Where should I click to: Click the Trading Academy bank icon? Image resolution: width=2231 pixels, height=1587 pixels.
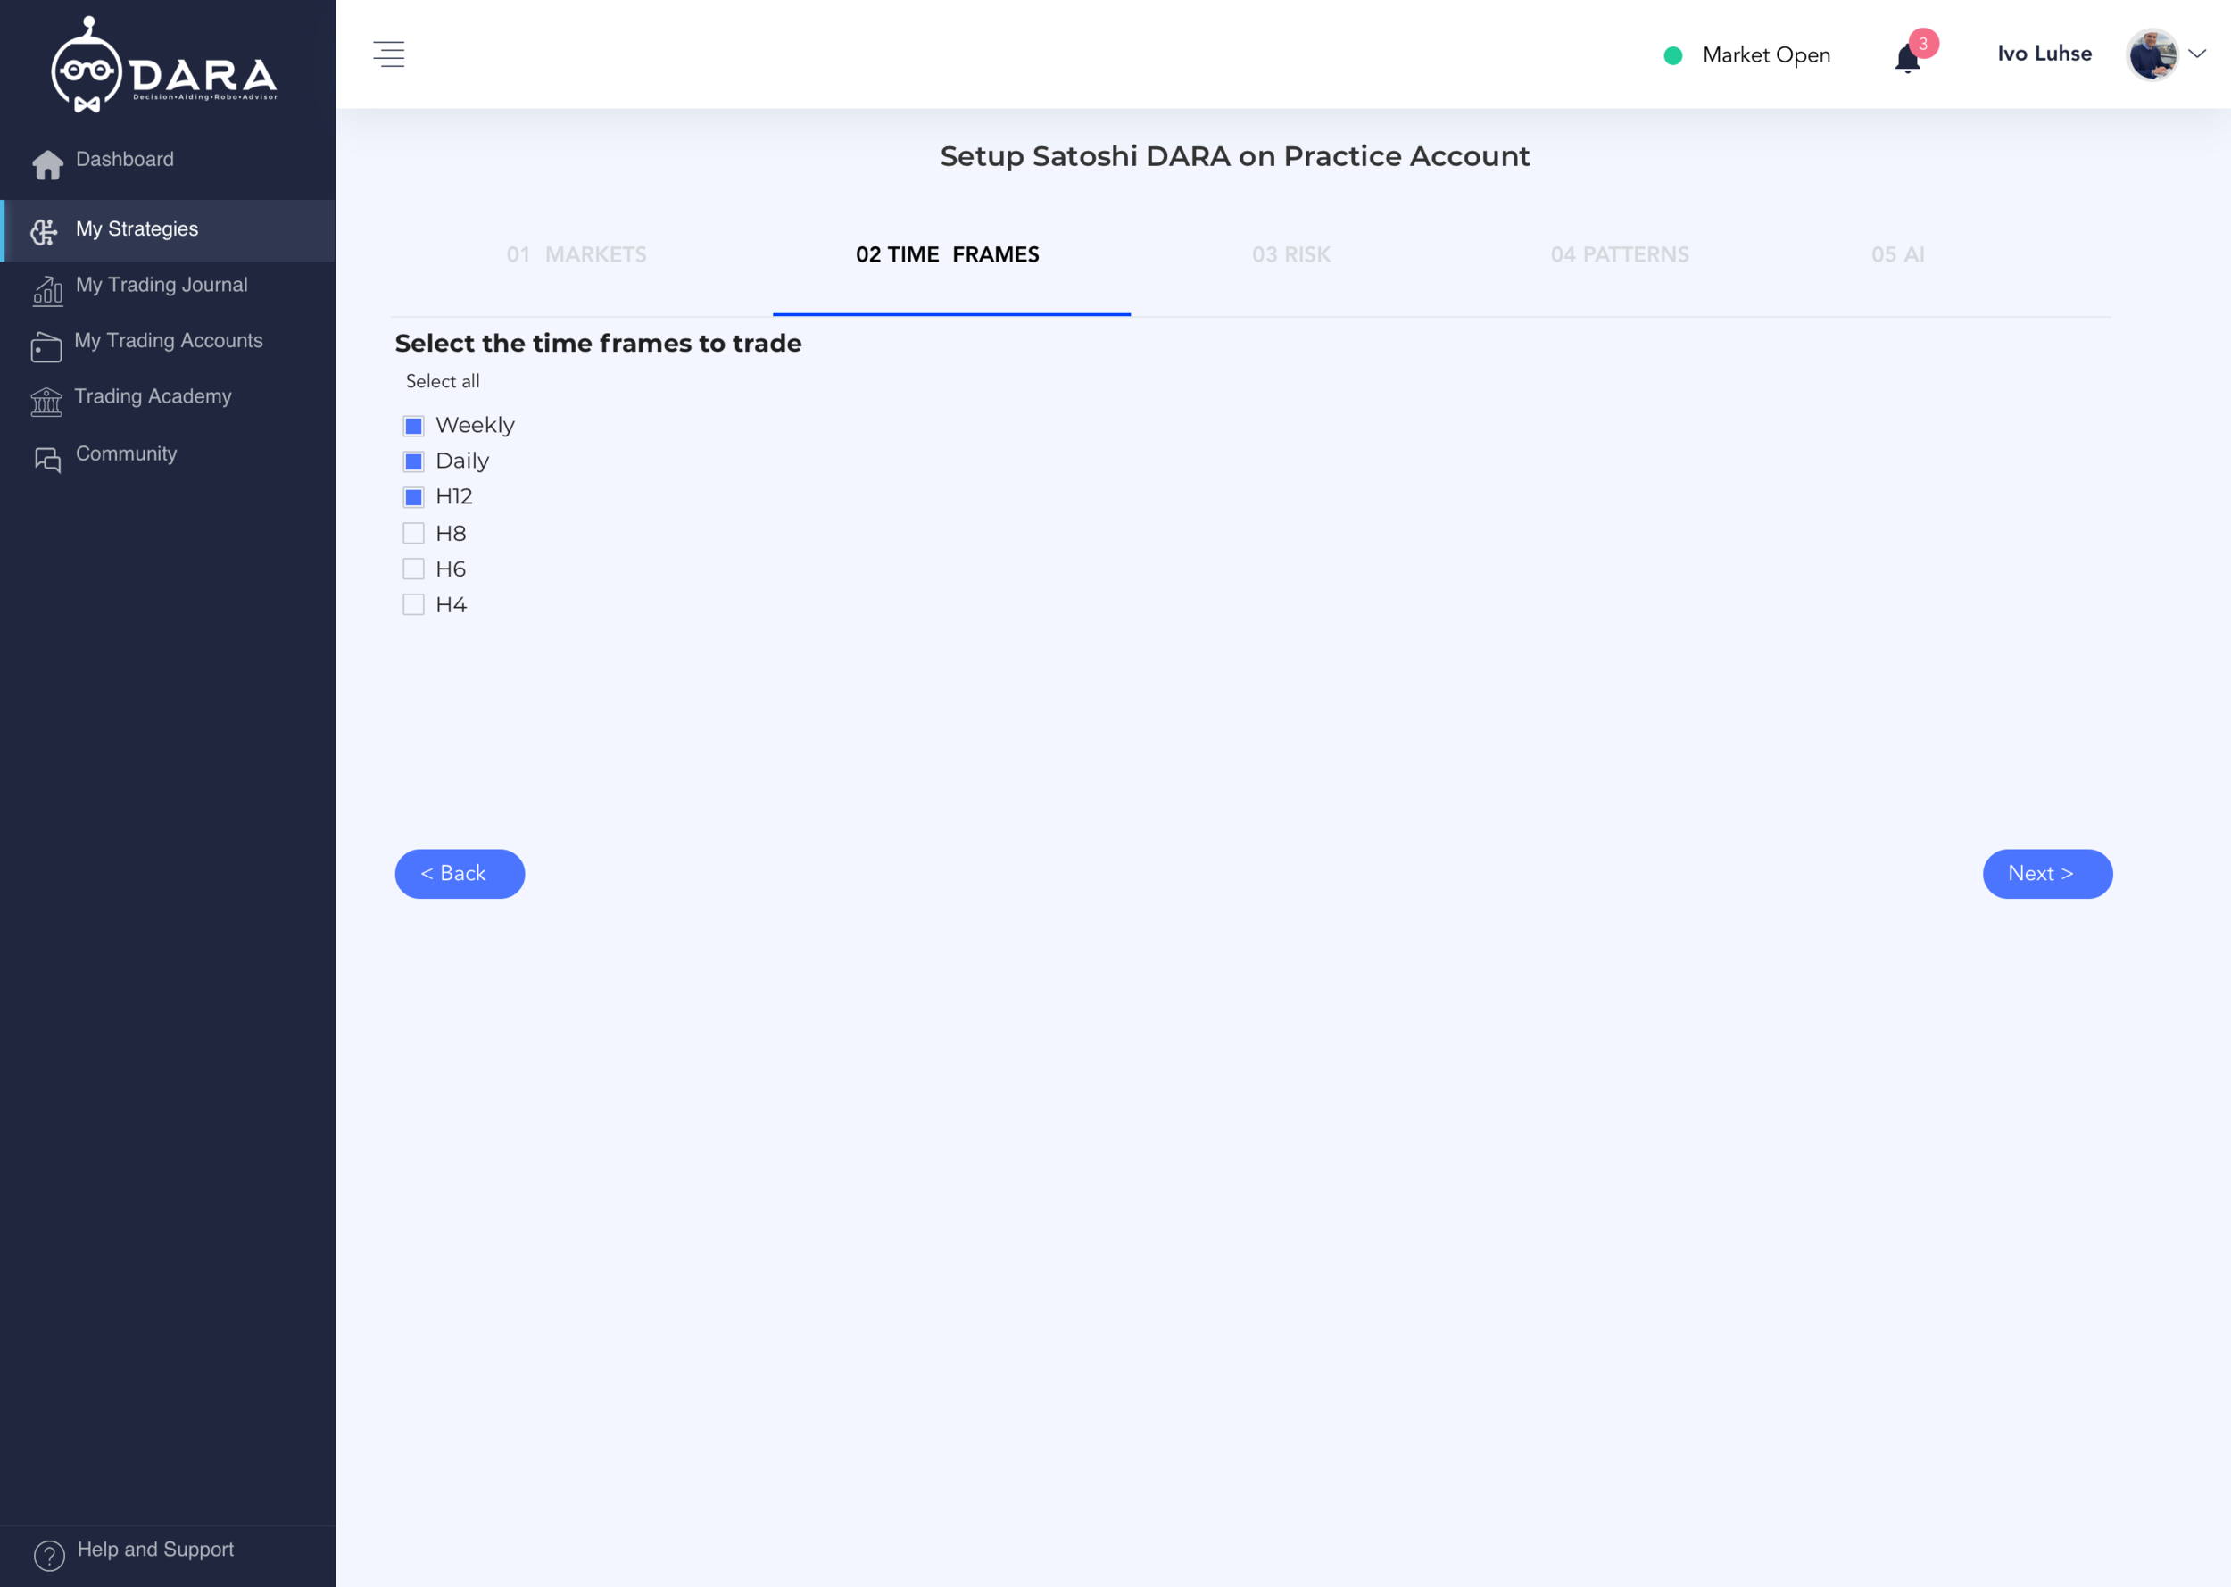46,402
